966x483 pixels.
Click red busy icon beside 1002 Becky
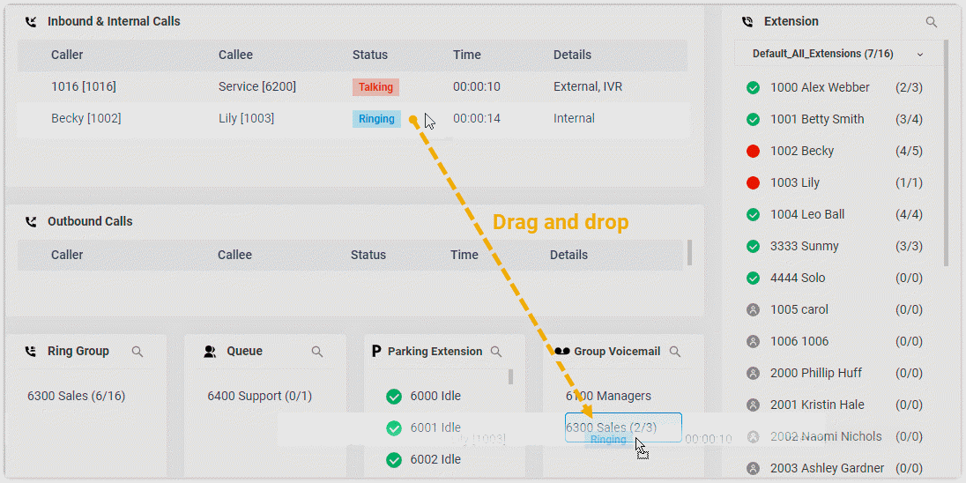[753, 152]
